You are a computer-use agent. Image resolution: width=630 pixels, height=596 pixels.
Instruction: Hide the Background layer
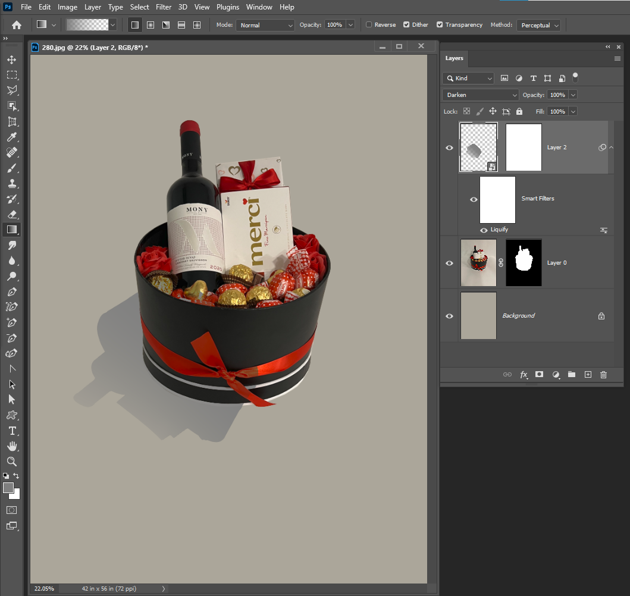(x=450, y=315)
